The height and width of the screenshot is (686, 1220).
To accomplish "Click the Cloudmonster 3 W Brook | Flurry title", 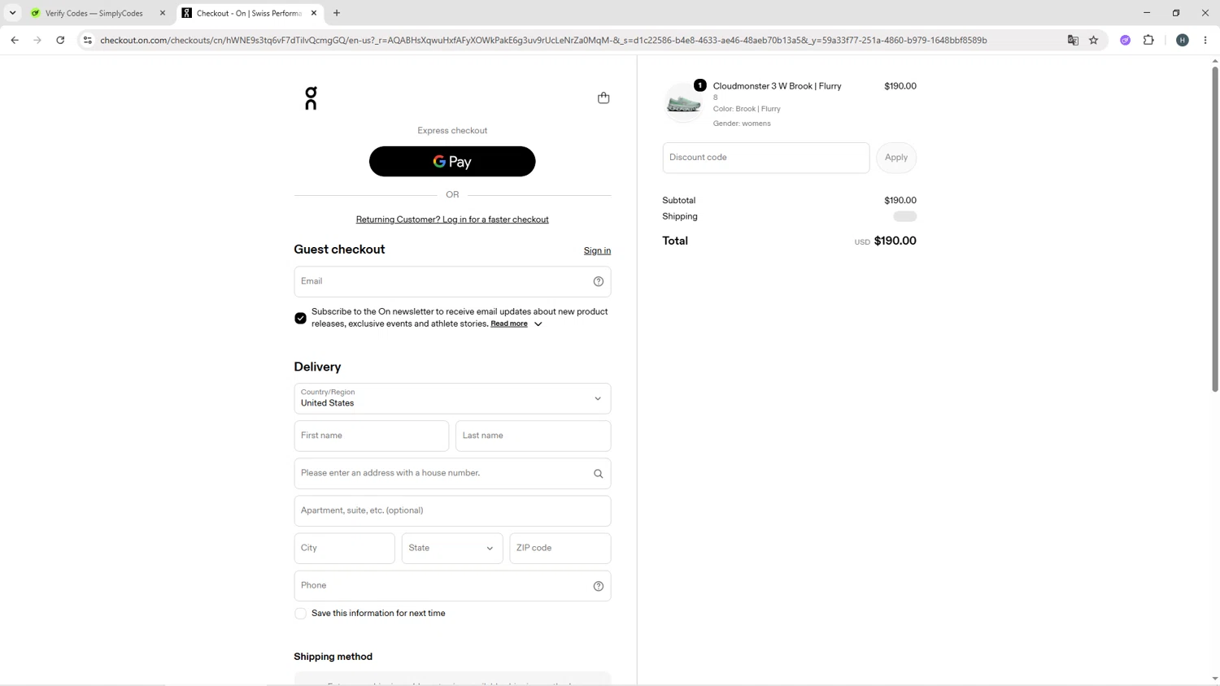I will [778, 86].
